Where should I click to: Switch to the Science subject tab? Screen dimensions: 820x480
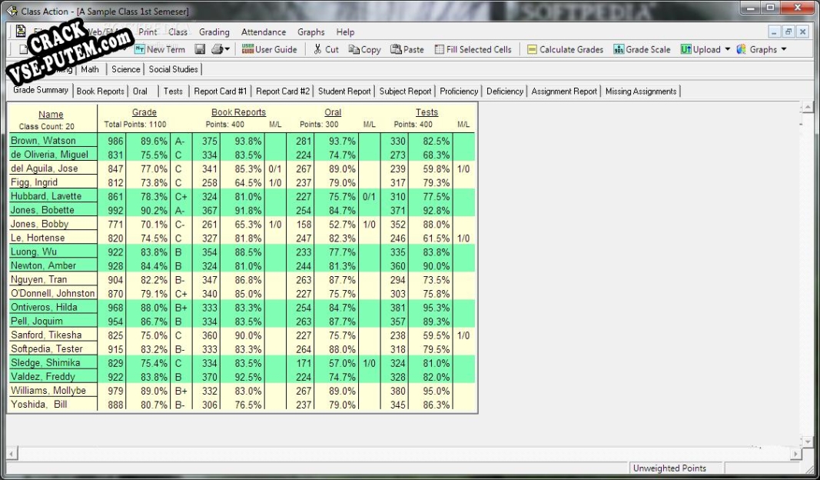tap(125, 69)
